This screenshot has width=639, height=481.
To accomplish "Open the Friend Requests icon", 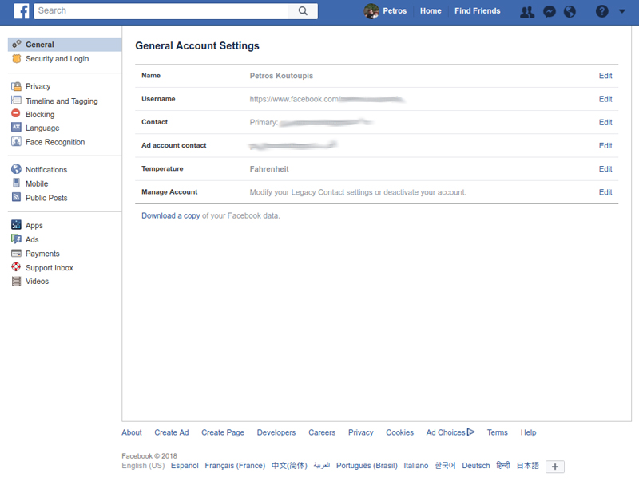I will 527,10.
